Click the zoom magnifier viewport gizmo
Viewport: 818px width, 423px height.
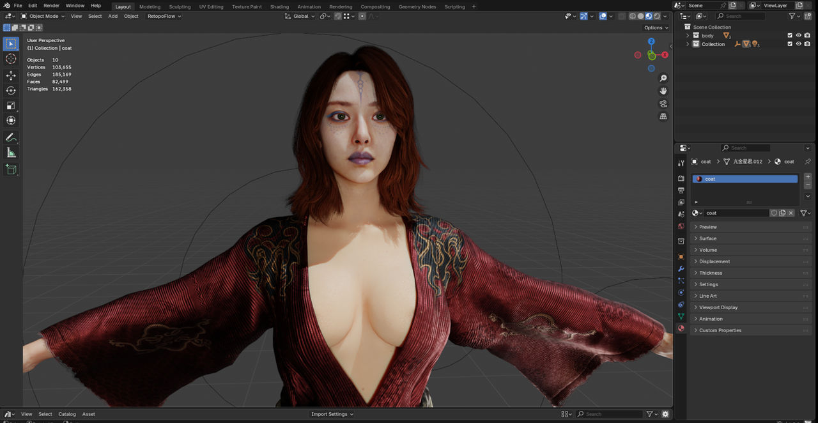tap(663, 78)
